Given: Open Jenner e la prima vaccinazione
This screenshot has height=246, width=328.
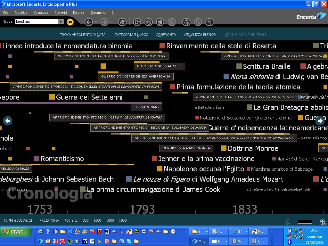Looking at the screenshot, I should coord(203,159).
